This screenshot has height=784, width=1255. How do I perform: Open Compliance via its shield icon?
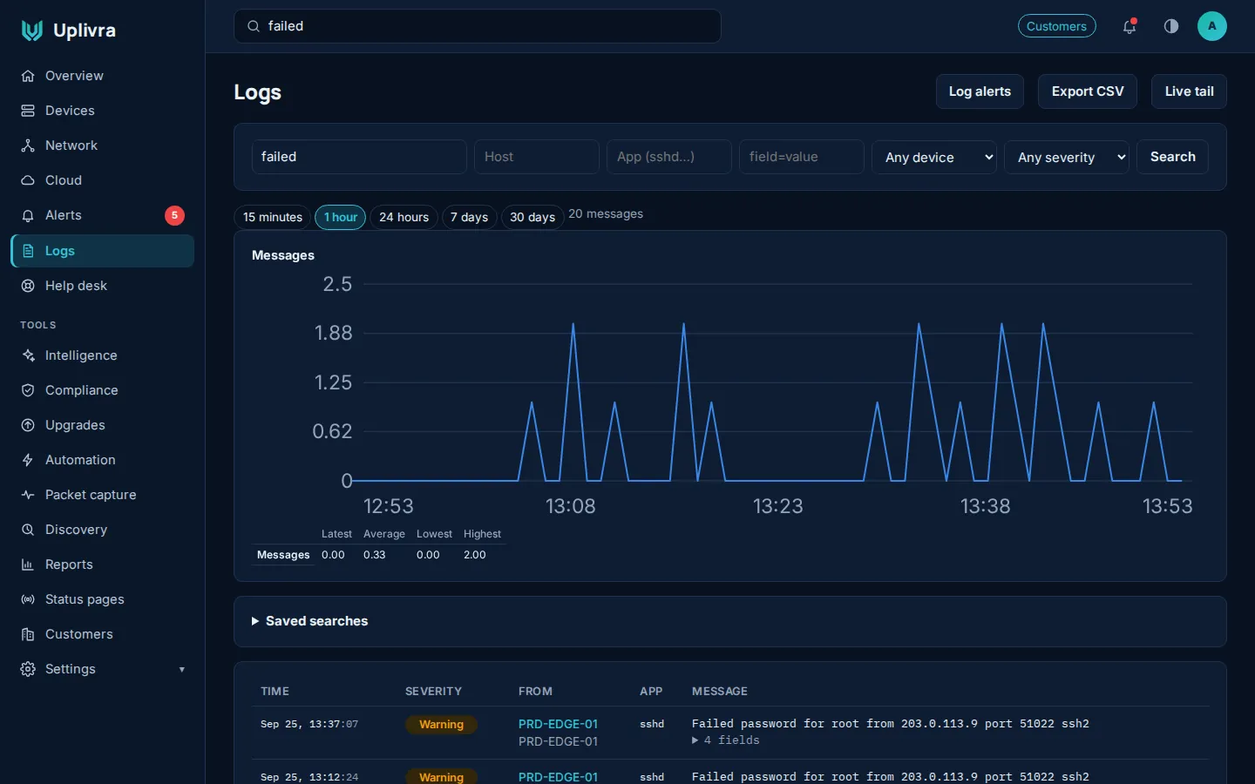click(28, 390)
